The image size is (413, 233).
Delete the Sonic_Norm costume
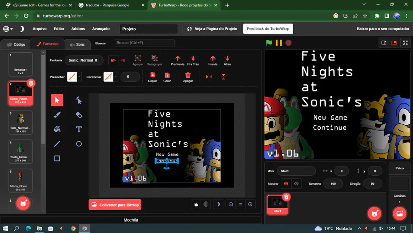[31, 83]
